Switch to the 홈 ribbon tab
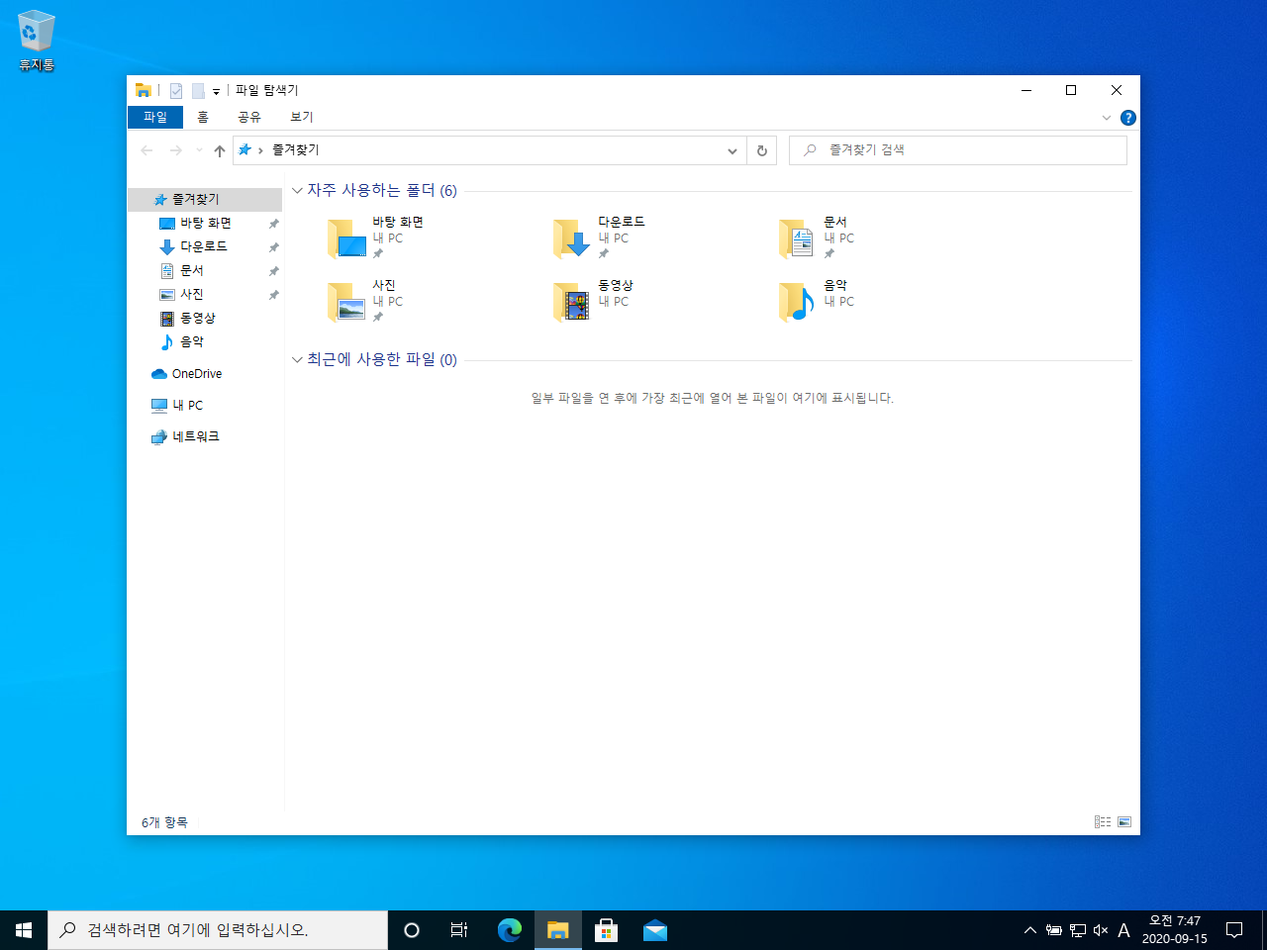This screenshot has width=1267, height=950. point(203,117)
